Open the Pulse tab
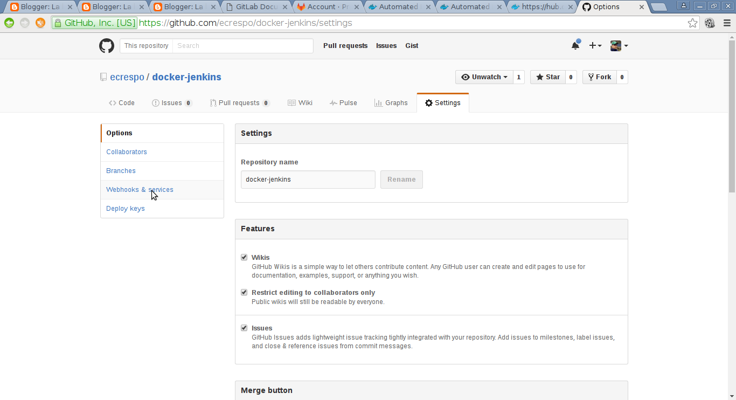This screenshot has height=400, width=736. [x=343, y=103]
